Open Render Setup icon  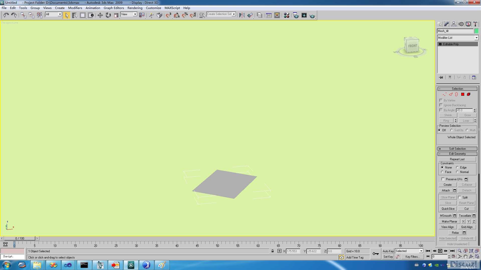pos(296,15)
